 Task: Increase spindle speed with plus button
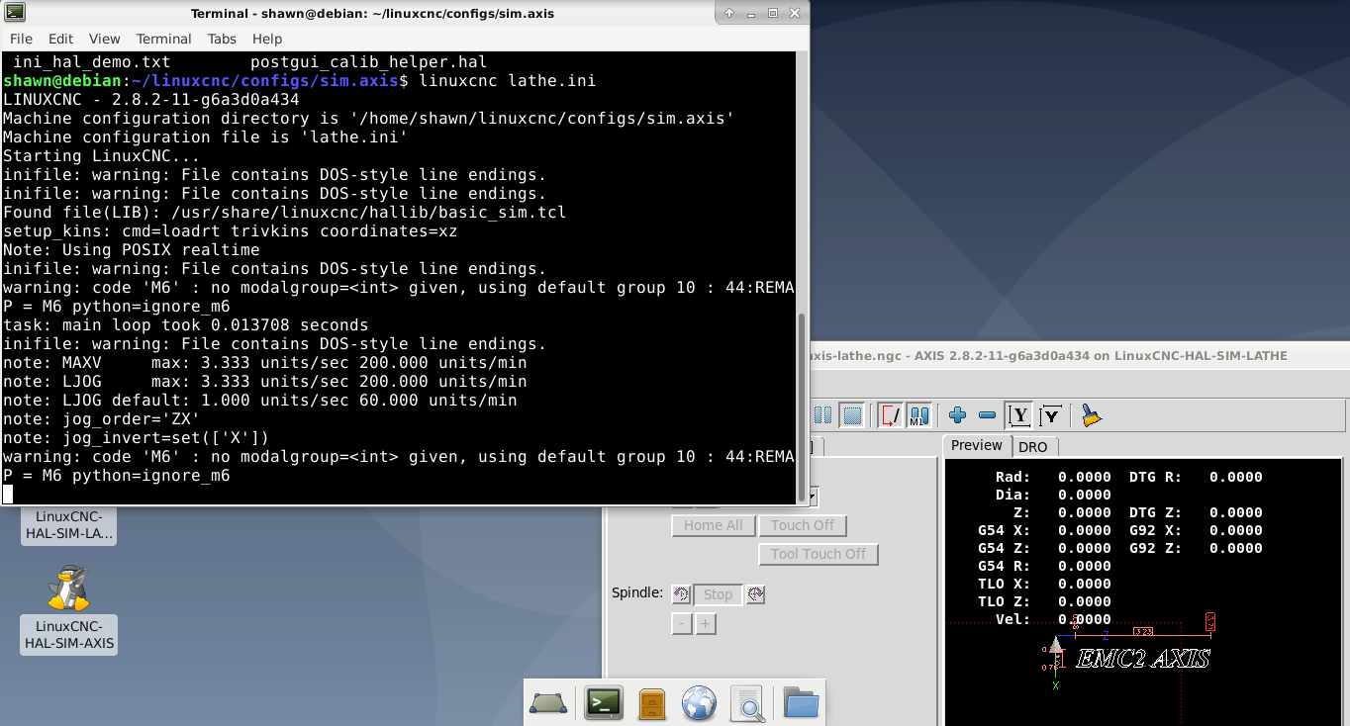pos(705,624)
